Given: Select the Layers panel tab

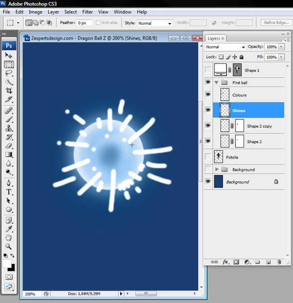Looking at the screenshot, I should (x=215, y=39).
